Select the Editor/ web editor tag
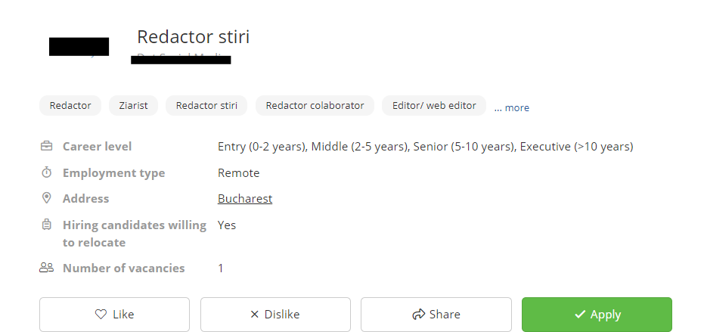The width and height of the screenshot is (704, 332). 434,106
